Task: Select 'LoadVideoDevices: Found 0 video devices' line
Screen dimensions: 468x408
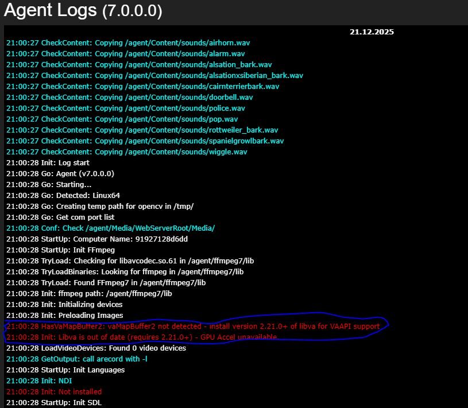Action: tap(96, 348)
